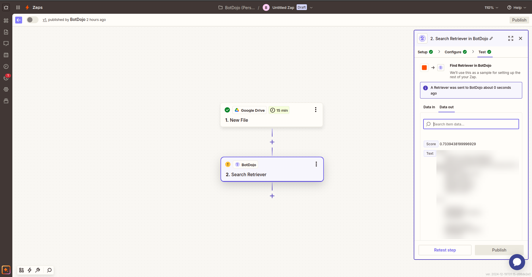
Task: Click the panel Publish button
Action: [499, 250]
